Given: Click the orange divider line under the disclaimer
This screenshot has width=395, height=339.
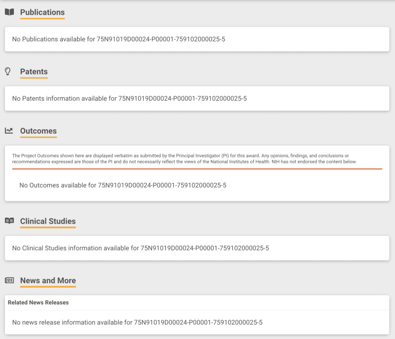Looking at the screenshot, I should [x=197, y=169].
